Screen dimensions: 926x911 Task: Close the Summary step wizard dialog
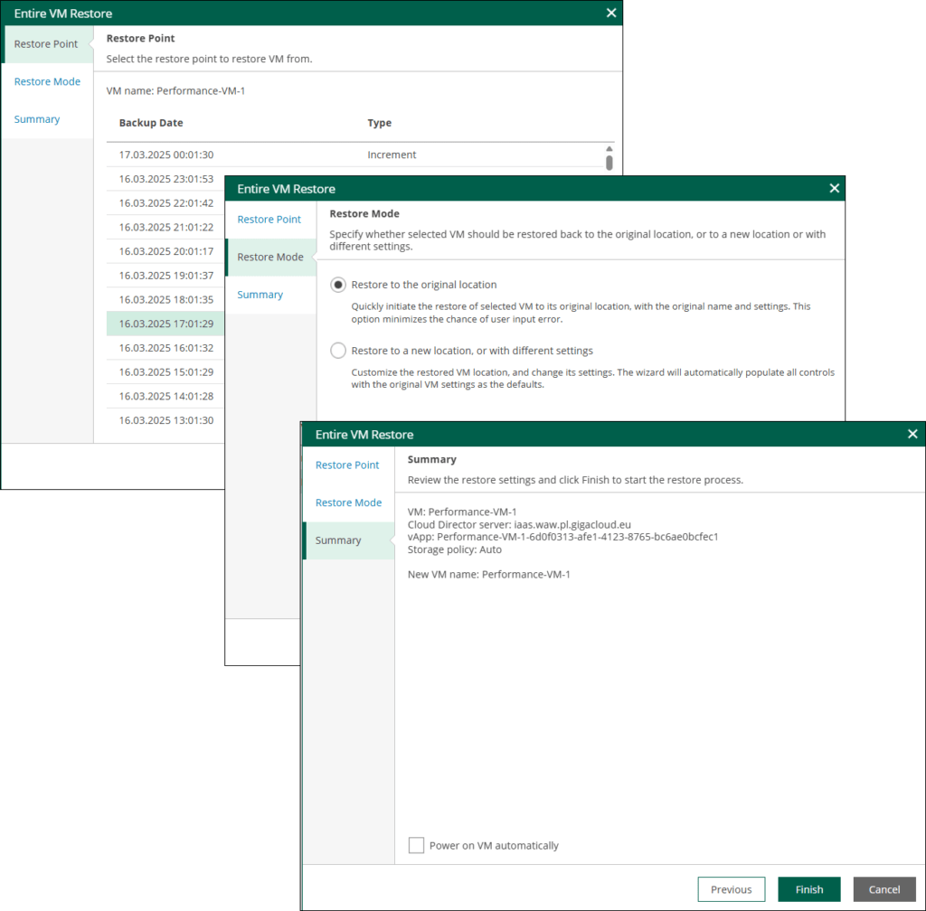point(912,435)
